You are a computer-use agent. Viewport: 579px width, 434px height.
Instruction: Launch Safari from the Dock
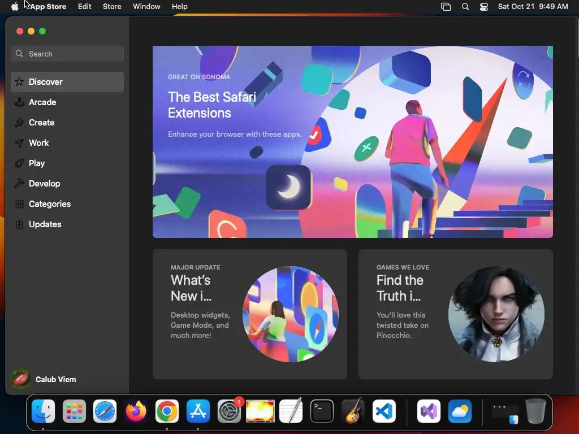click(x=105, y=411)
